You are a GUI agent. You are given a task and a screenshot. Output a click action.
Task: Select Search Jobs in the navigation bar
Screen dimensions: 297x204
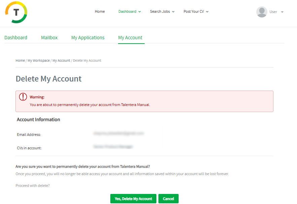[x=160, y=11]
